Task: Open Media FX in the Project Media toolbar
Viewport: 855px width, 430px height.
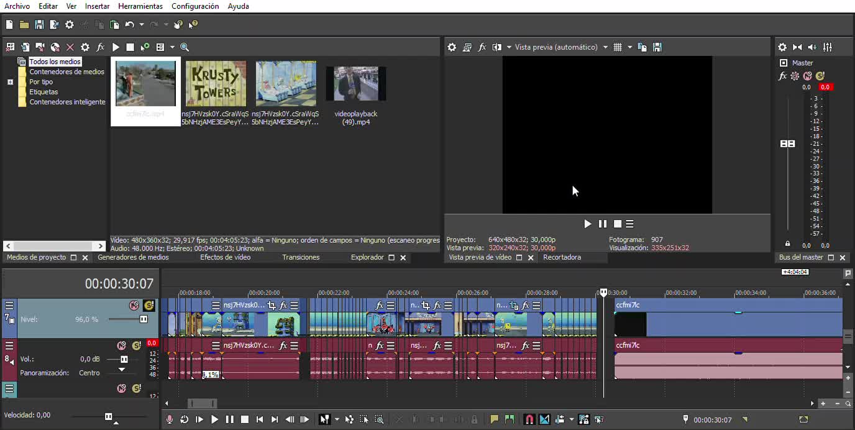Action: pos(100,47)
